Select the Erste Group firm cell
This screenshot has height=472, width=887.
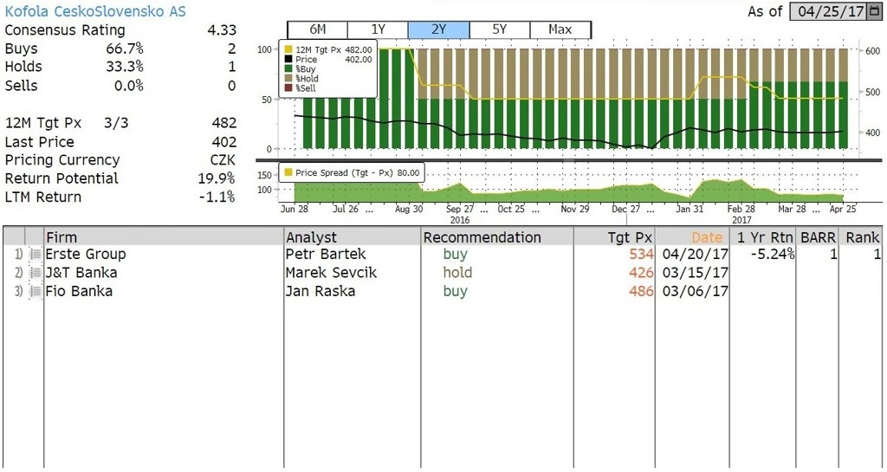point(86,255)
